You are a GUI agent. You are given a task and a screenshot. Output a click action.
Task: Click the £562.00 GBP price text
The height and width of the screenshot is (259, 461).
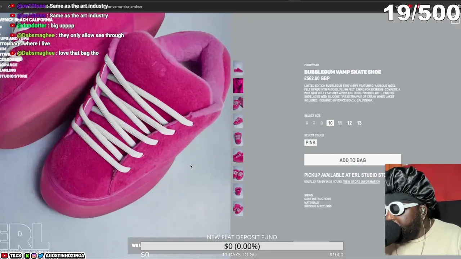pyautogui.click(x=317, y=78)
